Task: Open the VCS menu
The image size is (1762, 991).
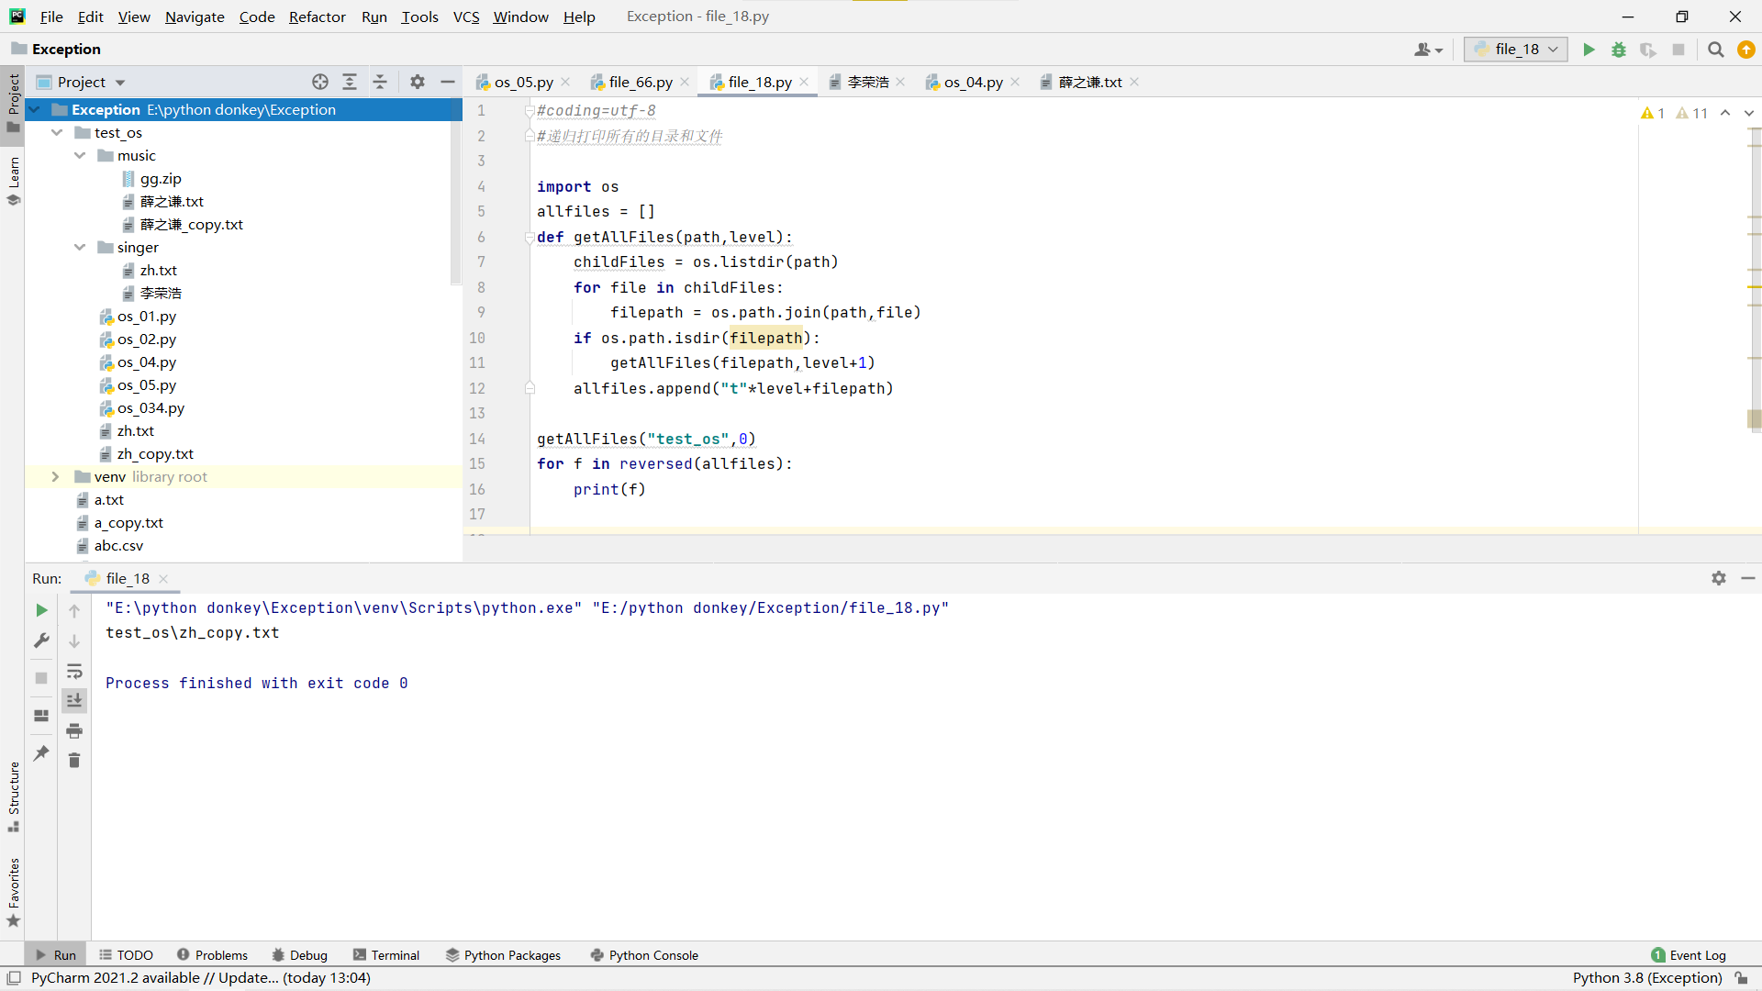Action: (466, 17)
